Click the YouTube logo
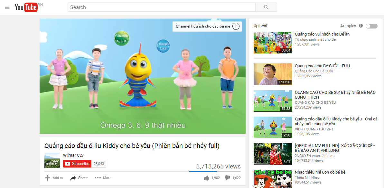Viewport: 384px width, 188px height. click(26, 8)
